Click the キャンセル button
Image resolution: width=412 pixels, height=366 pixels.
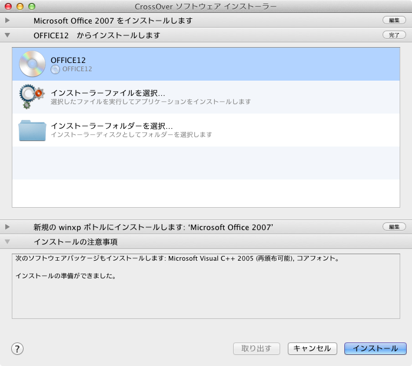tap(312, 349)
